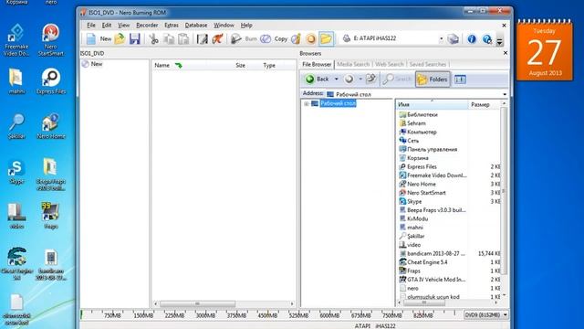This screenshot has width=584, height=329.
Task: Open the compilation properties pencil icon
Action: point(203,38)
